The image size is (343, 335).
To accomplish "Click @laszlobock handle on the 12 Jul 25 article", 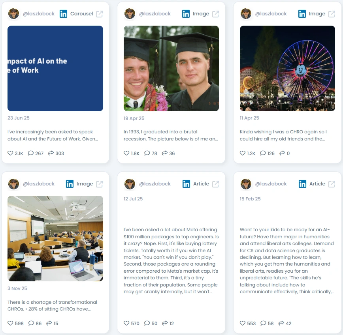I will 155,184.
